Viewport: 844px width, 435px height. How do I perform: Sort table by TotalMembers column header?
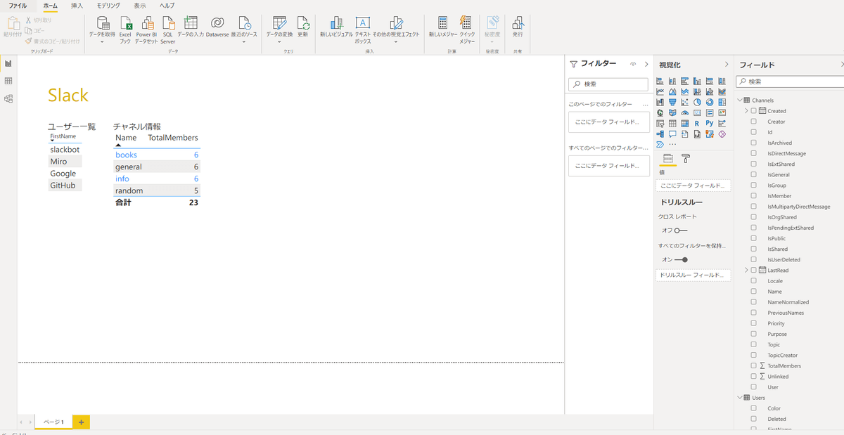tap(173, 138)
